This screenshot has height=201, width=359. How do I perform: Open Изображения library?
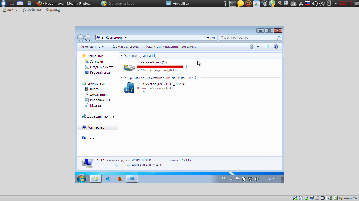point(100,100)
